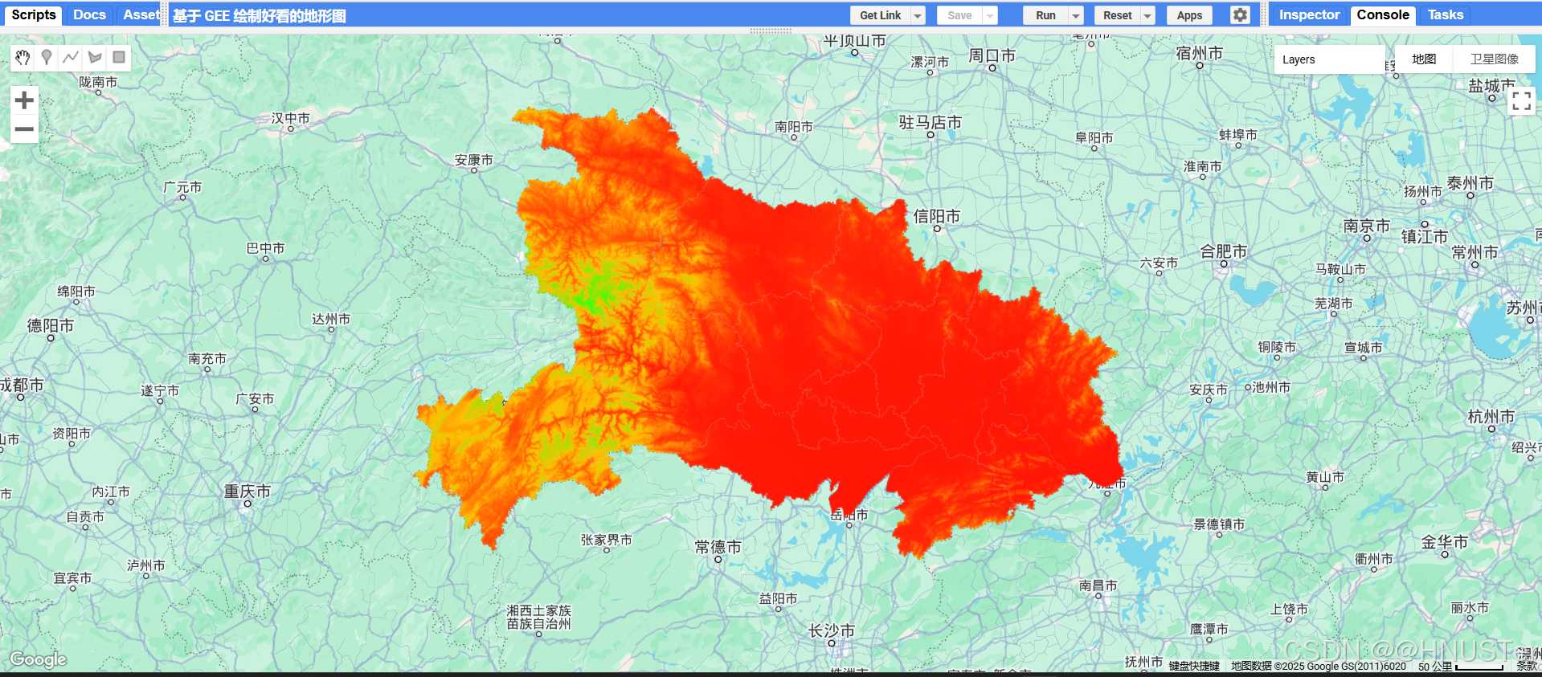This screenshot has width=1542, height=677.
Task: Click the 安康市 city label
Action: point(474,160)
